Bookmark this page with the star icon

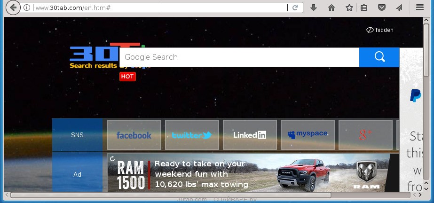click(x=349, y=8)
